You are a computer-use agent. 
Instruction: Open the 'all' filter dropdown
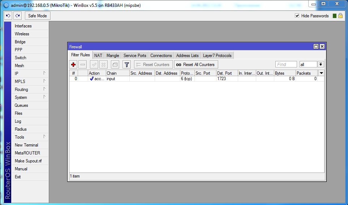pyautogui.click(x=320, y=64)
